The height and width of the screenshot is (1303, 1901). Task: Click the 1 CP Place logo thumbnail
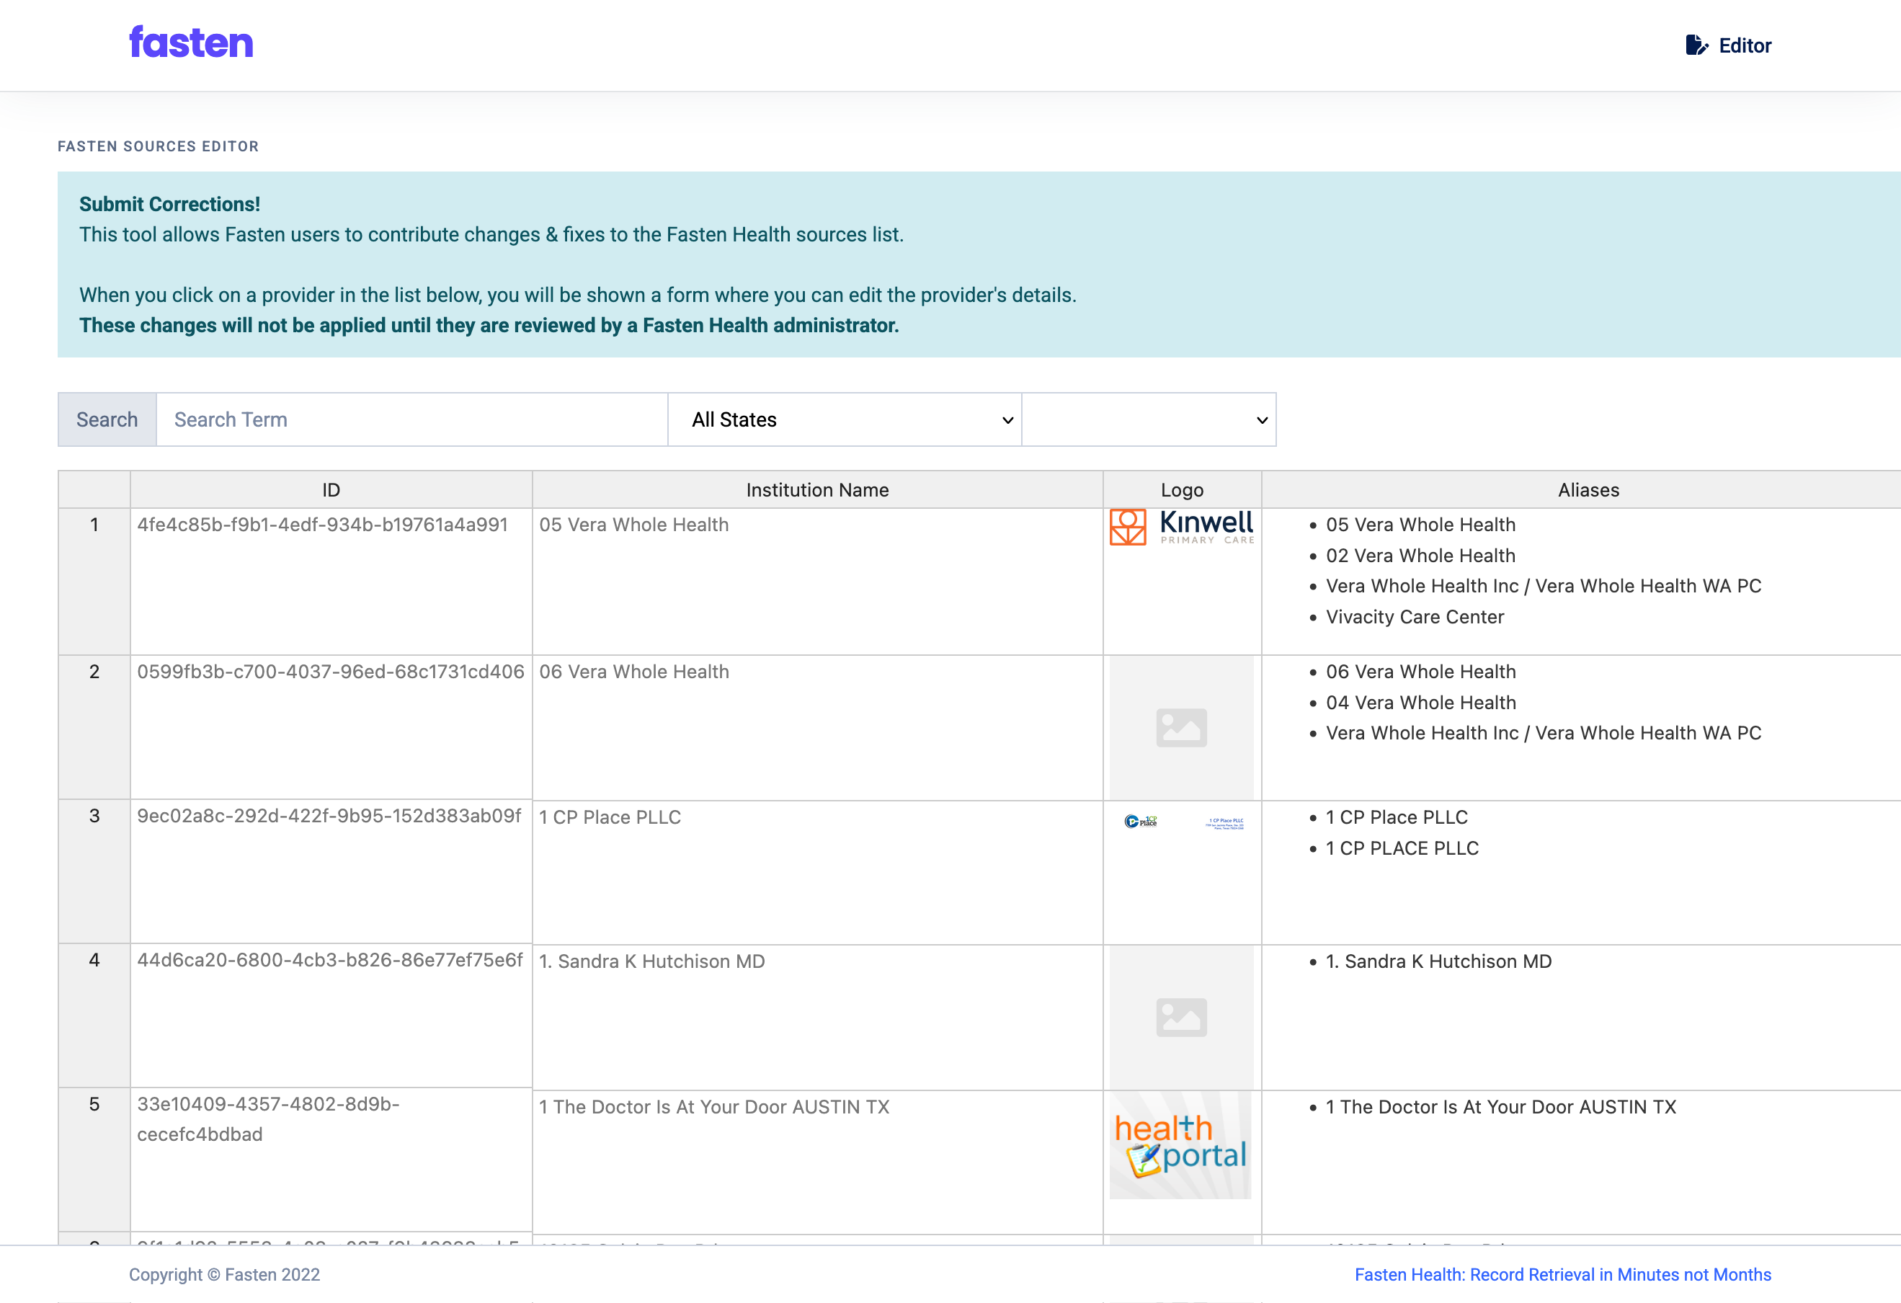click(x=1180, y=822)
